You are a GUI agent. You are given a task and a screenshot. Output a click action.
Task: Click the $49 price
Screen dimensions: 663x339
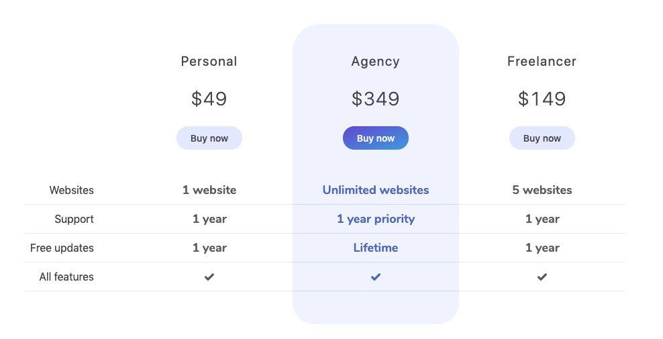209,99
